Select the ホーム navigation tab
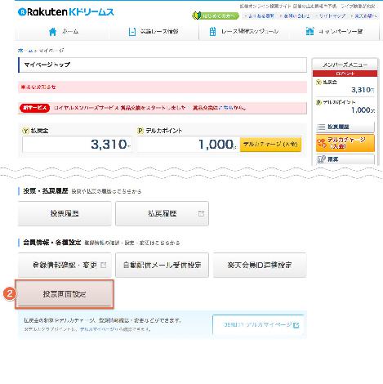The image size is (383, 384). click(x=64, y=32)
